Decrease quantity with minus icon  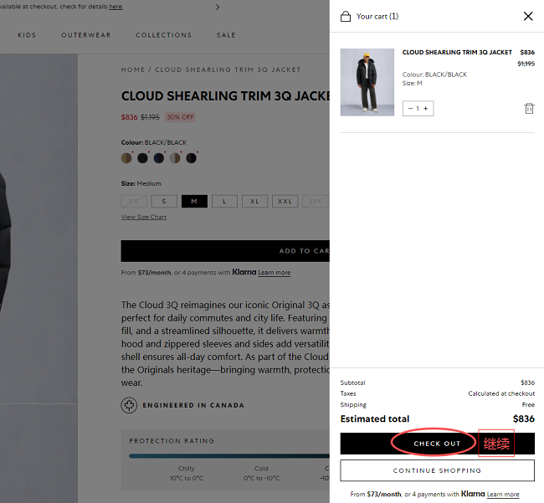410,109
